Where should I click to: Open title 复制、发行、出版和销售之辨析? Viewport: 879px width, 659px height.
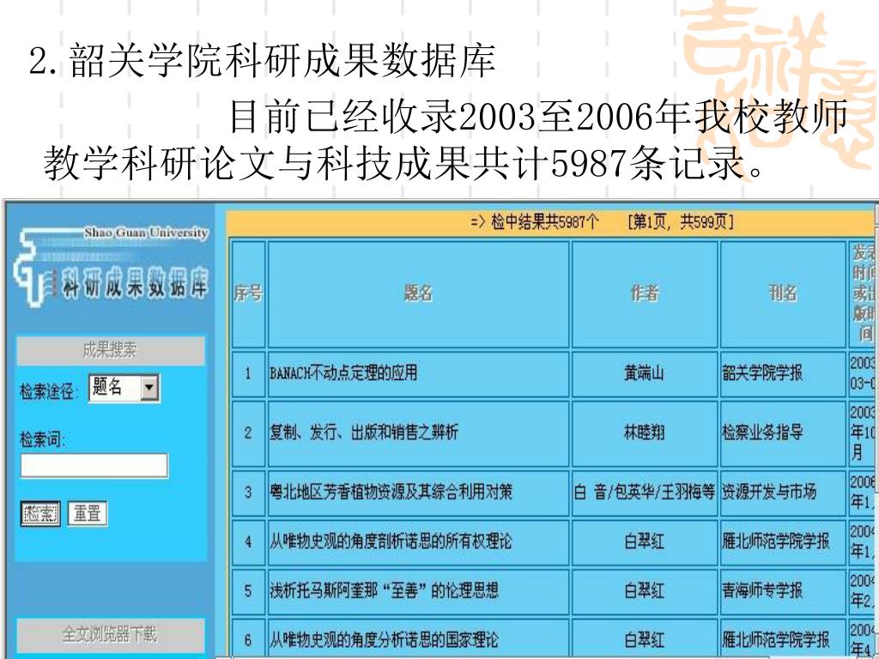pos(364,432)
